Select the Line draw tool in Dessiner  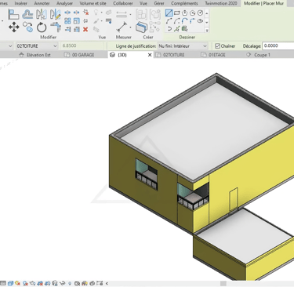(169, 13)
